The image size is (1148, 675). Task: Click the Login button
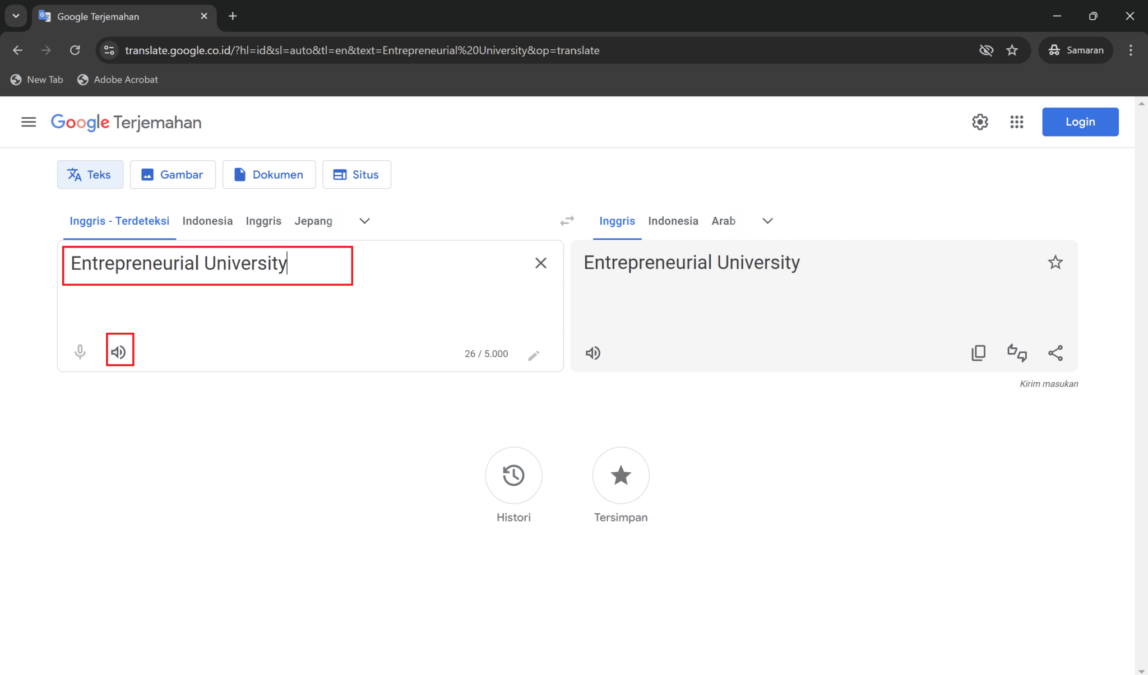coord(1080,122)
